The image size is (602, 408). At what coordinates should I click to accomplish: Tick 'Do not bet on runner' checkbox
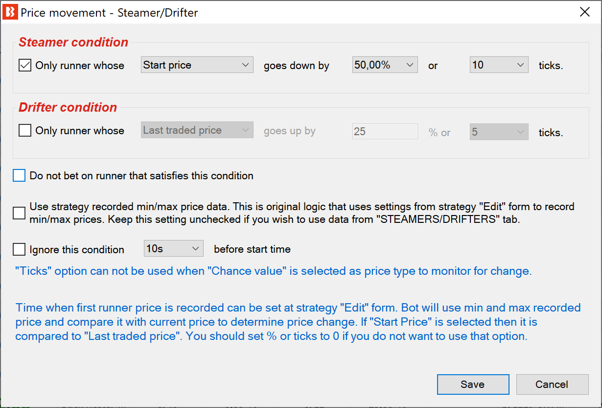coord(19,175)
